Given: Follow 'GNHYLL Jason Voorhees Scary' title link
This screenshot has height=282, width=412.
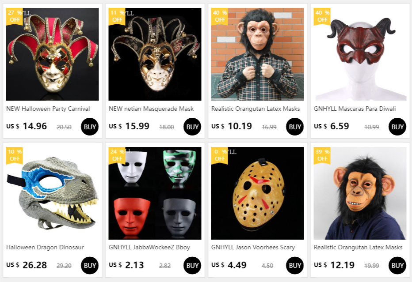Looking at the screenshot, I should click(x=253, y=247).
